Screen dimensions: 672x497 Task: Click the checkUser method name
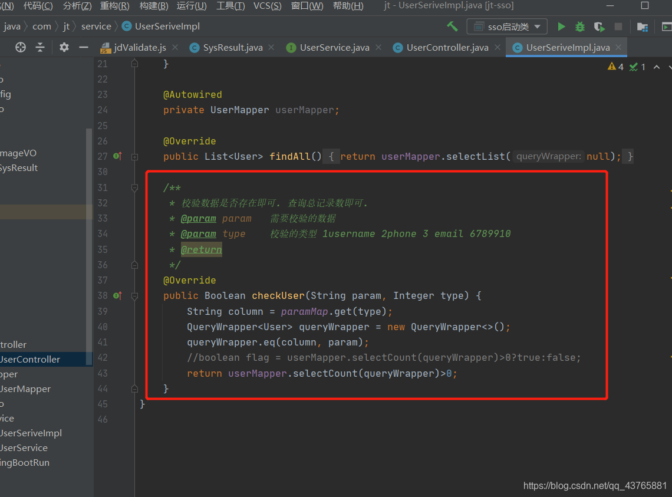pyautogui.click(x=278, y=295)
